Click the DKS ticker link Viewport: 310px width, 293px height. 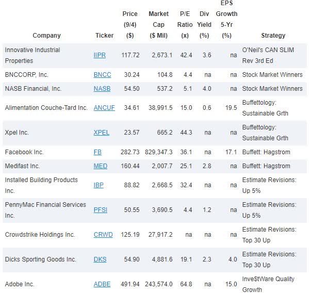[x=100, y=259]
